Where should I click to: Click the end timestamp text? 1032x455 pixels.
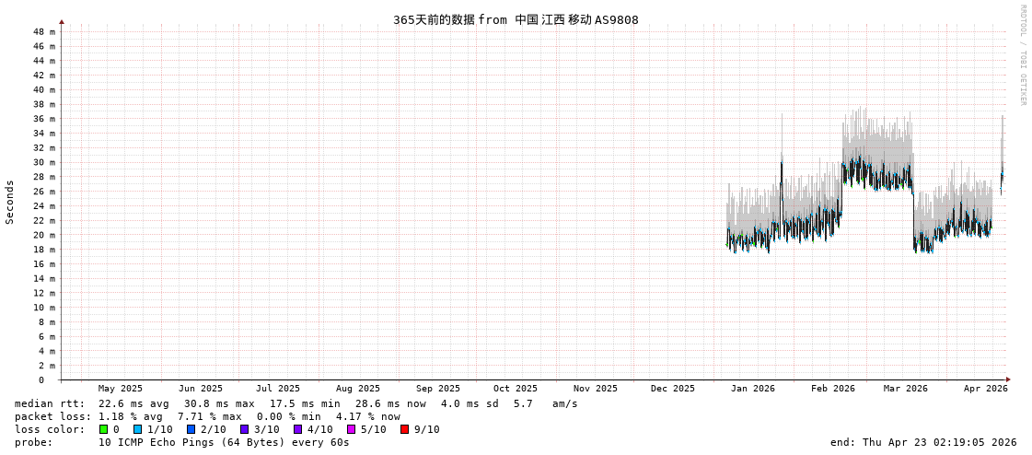pyautogui.click(x=922, y=442)
